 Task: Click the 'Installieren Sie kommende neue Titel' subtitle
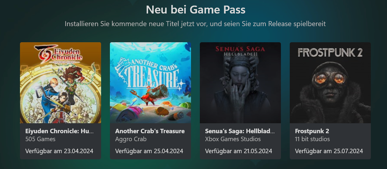tap(195, 24)
